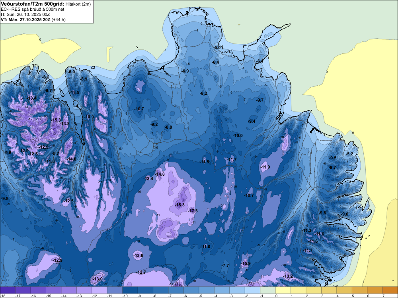Click the -17.3 temperature label
Image resolution: width=398 pixels, height=298 pixels.
tap(193, 211)
